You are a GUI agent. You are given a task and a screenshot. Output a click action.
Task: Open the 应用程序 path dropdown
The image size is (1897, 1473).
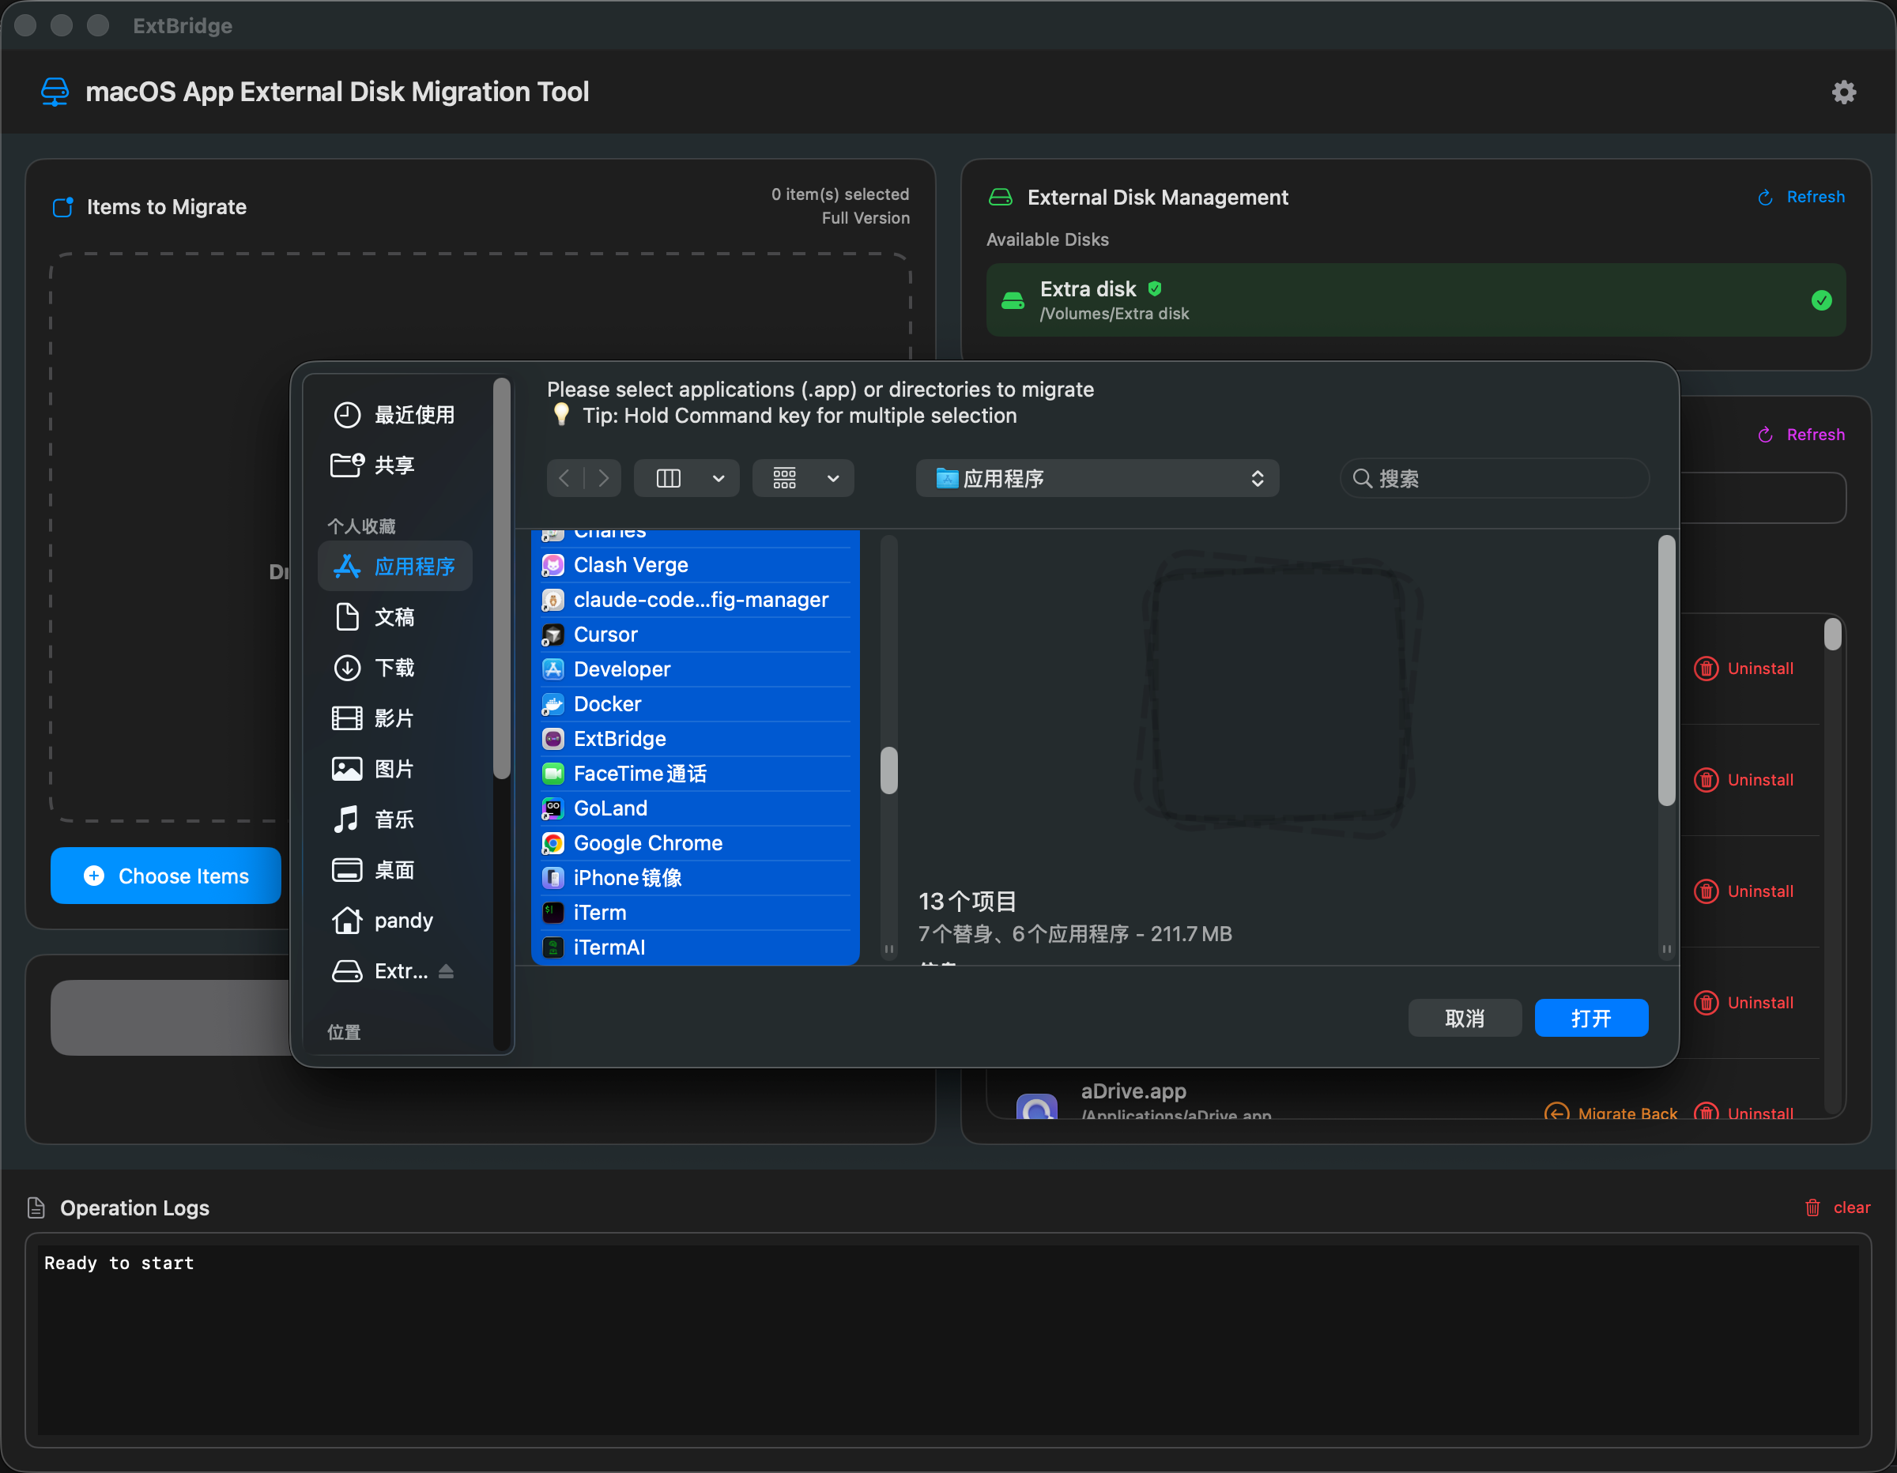(x=1097, y=477)
